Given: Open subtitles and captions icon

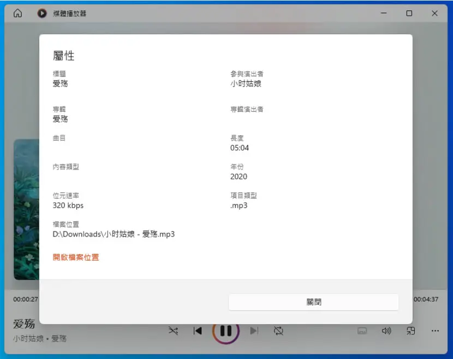Looking at the screenshot, I should (362, 331).
